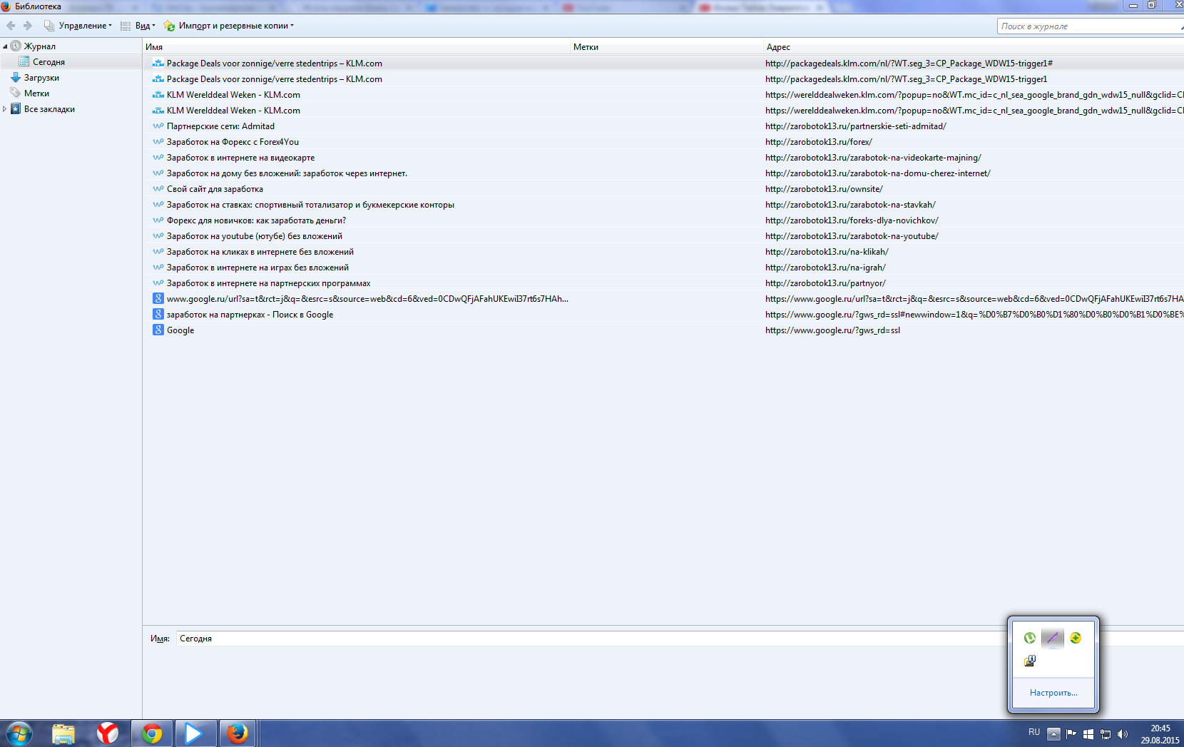Expand the Все закладки tree node
This screenshot has height=747, width=1184.
point(5,109)
